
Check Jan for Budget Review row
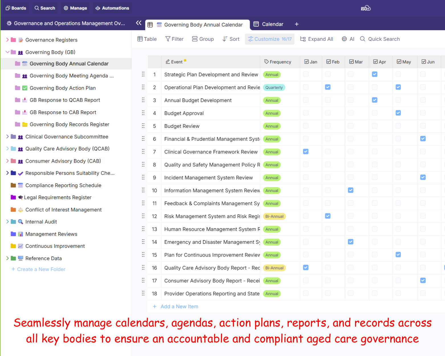306,126
